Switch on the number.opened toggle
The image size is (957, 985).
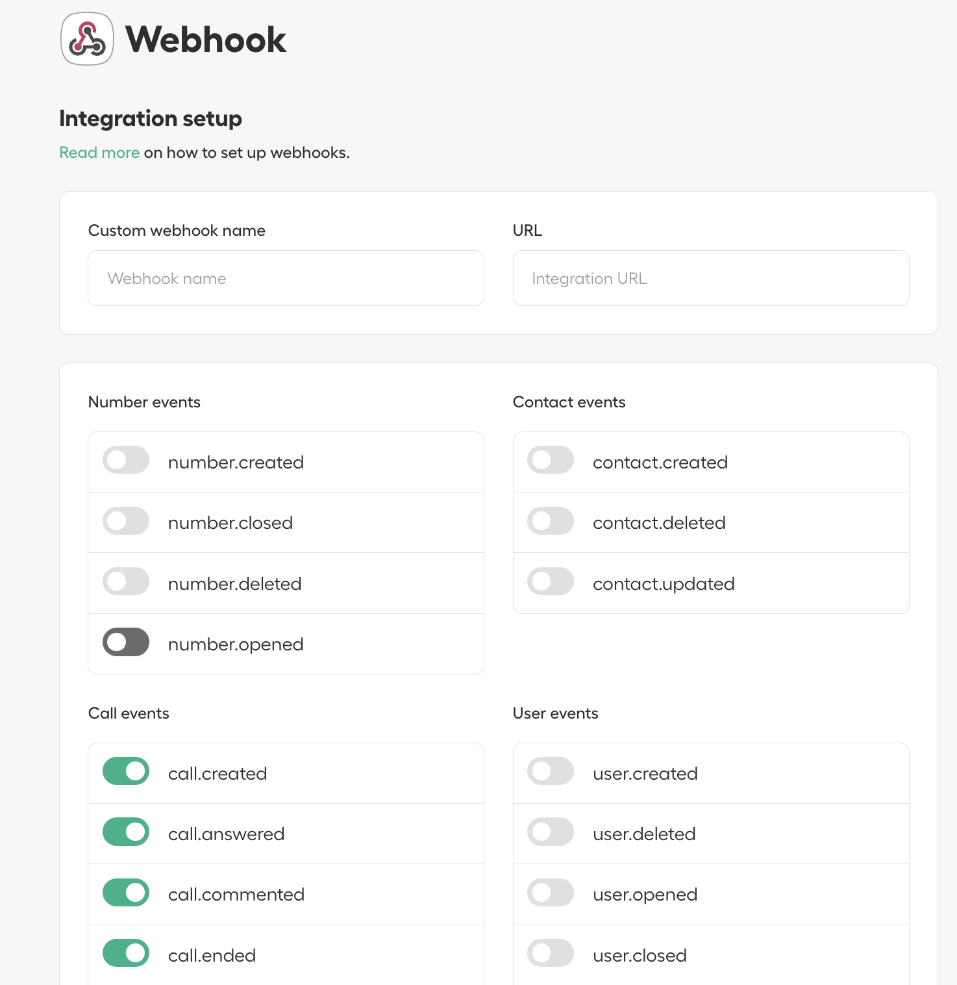coord(126,642)
